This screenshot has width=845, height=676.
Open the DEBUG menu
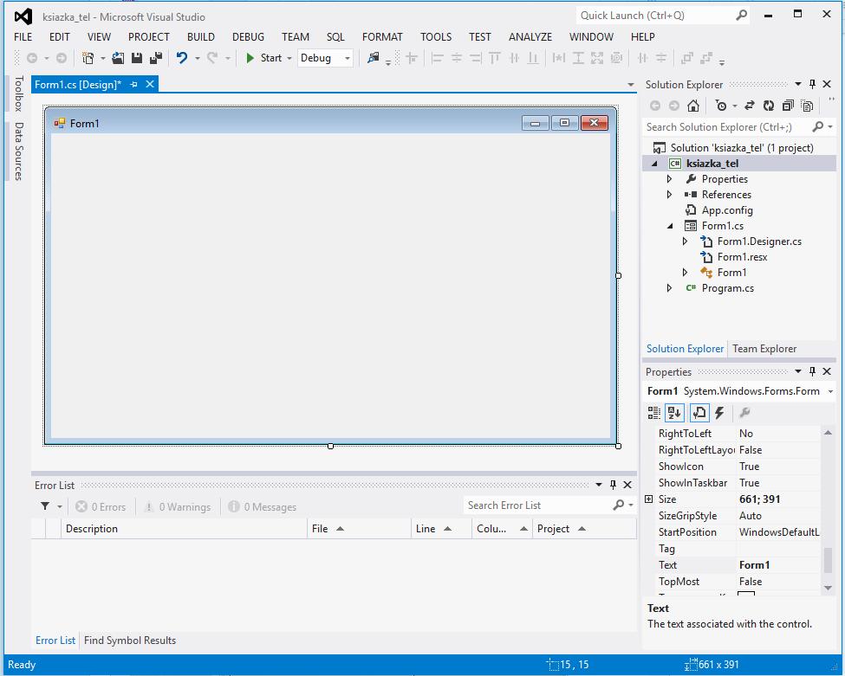248,37
